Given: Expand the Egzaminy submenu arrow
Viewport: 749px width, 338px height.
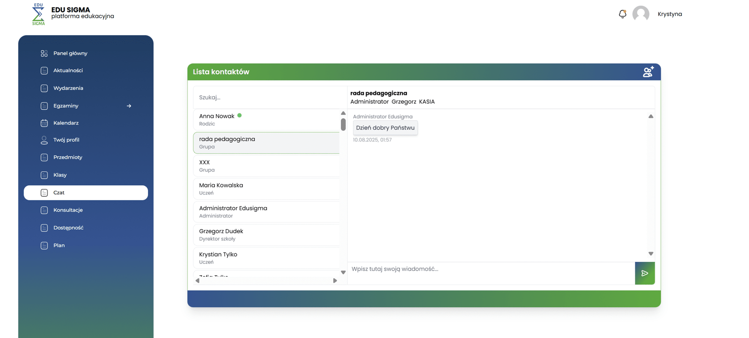Looking at the screenshot, I should [129, 106].
